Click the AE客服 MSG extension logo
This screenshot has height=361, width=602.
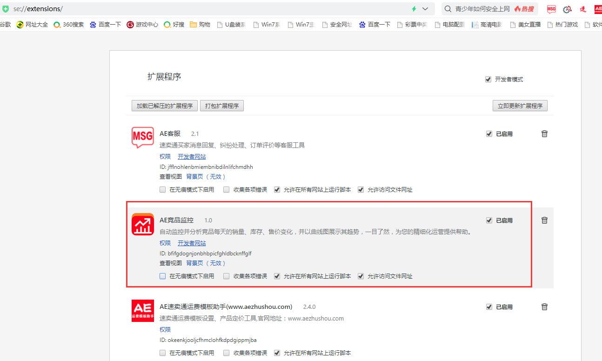click(143, 137)
